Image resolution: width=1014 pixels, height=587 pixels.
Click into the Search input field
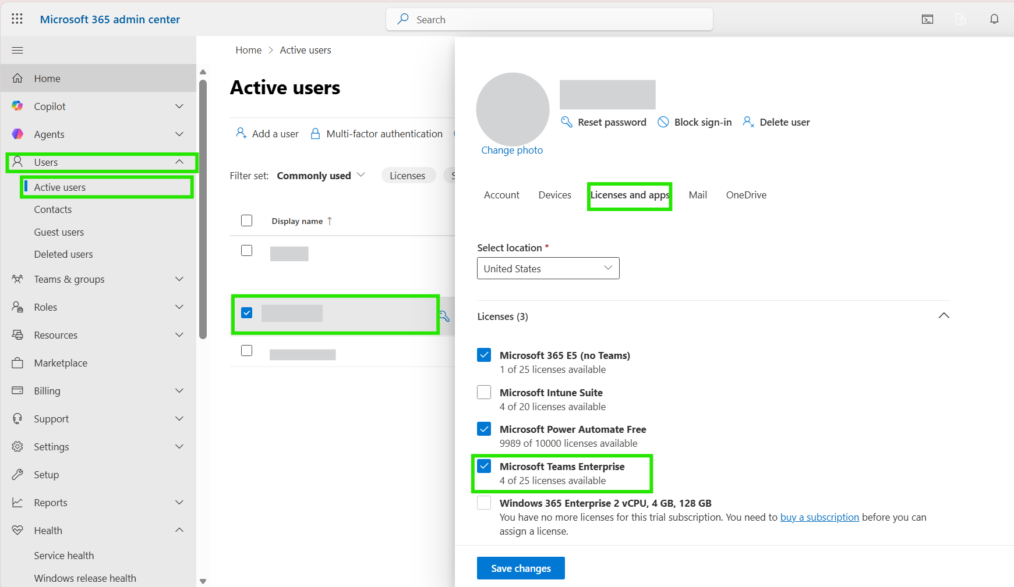(x=549, y=19)
